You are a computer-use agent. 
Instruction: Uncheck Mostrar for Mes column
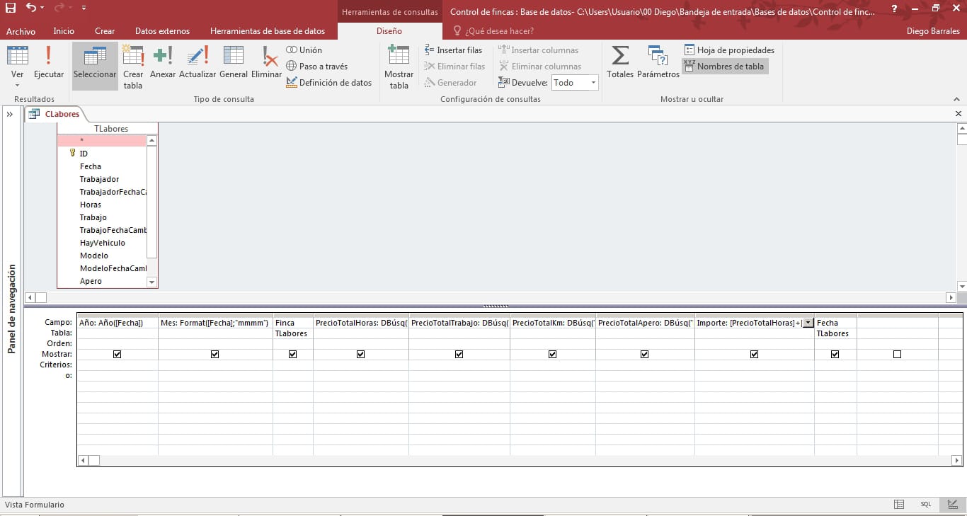point(215,354)
